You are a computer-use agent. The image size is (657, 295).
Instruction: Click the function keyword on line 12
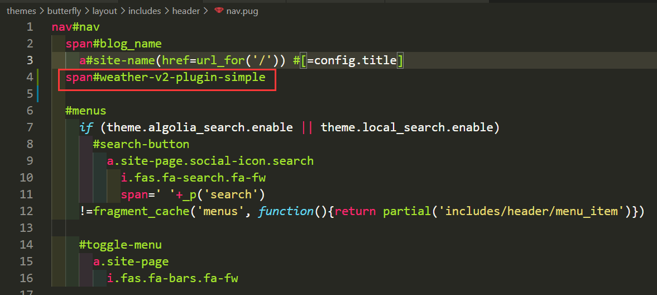pyautogui.click(x=286, y=211)
